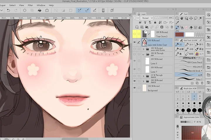
Task: Click the New Raster Layer icon
Action: point(137,27)
